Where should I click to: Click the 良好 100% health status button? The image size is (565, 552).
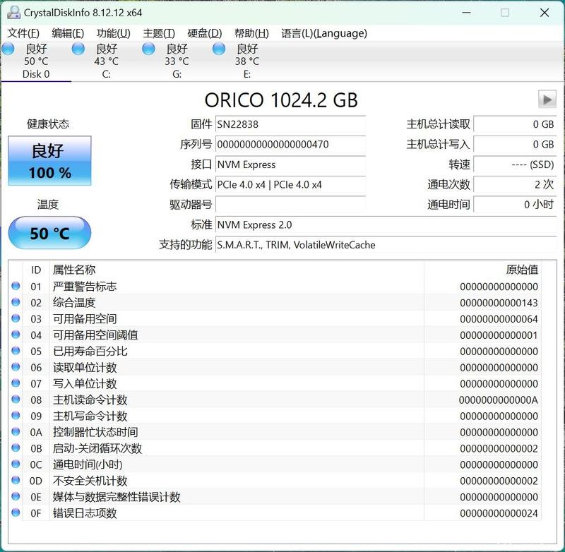pyautogui.click(x=49, y=161)
